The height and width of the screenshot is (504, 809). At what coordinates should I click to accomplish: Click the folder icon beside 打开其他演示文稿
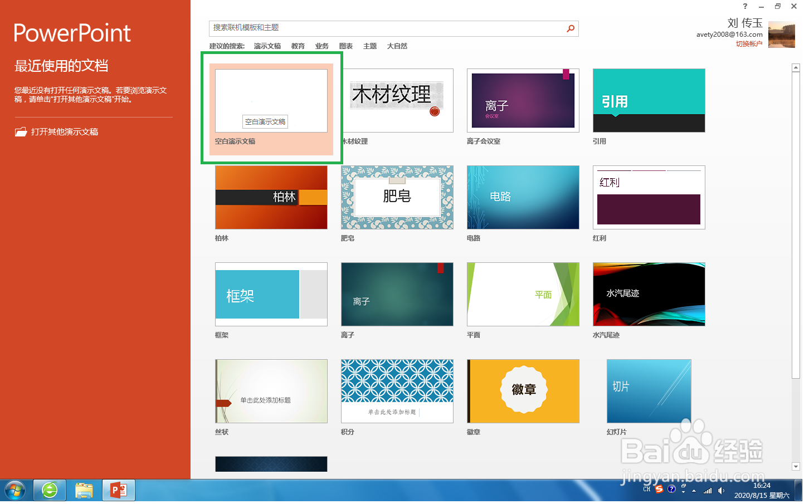(21, 133)
